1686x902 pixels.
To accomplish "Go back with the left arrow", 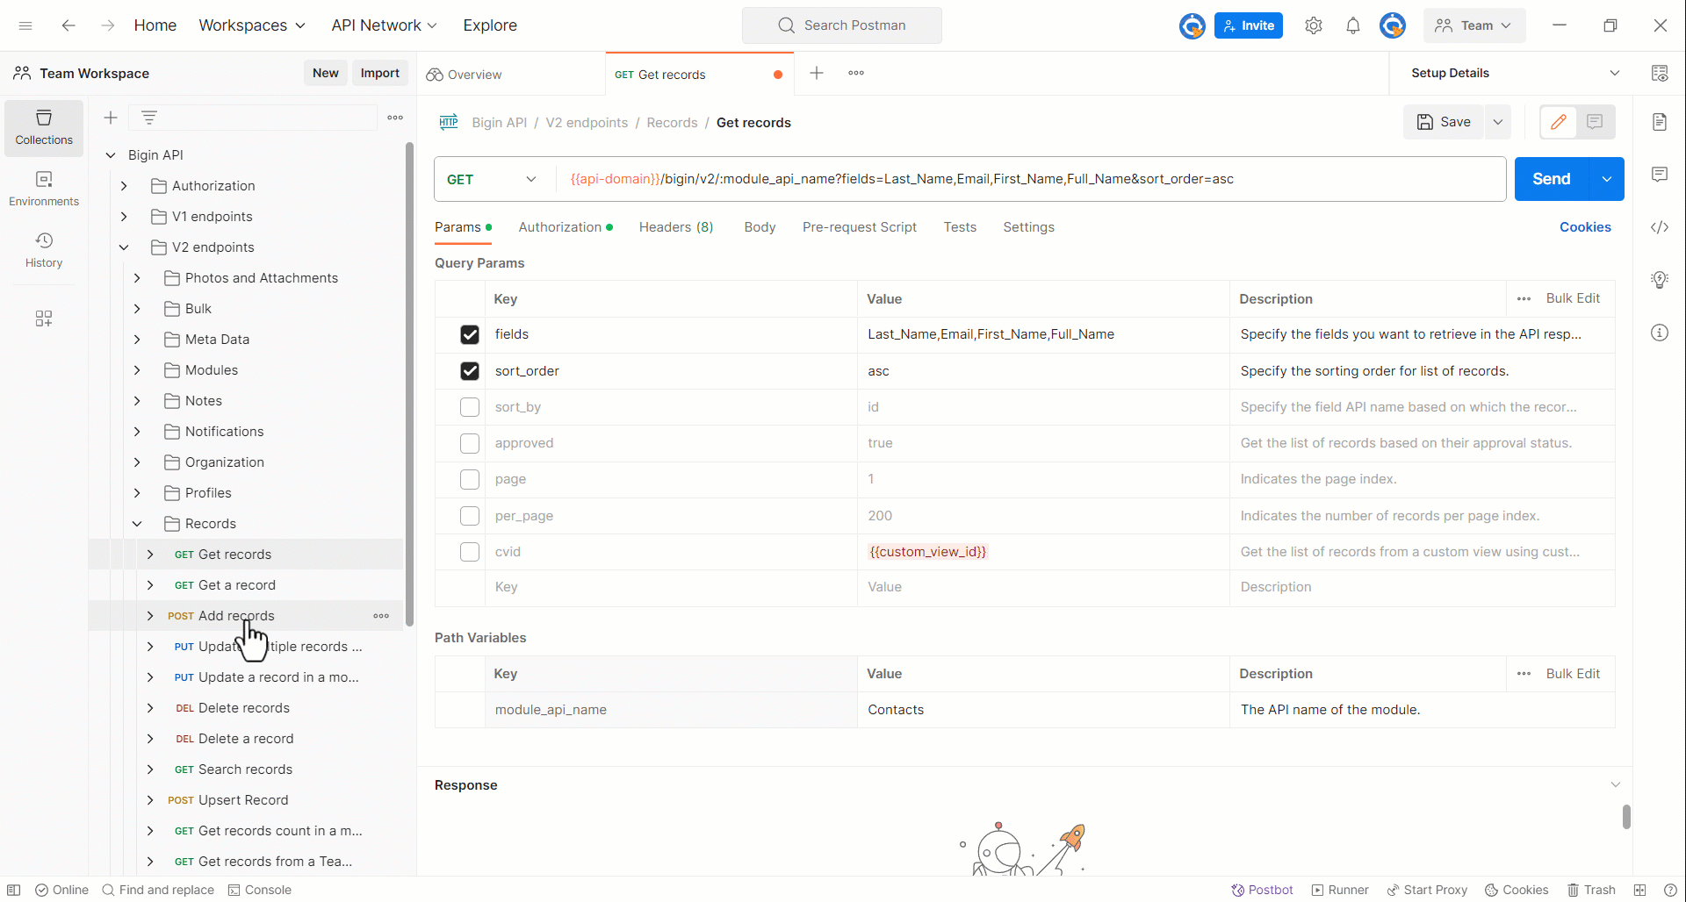I will [x=68, y=25].
